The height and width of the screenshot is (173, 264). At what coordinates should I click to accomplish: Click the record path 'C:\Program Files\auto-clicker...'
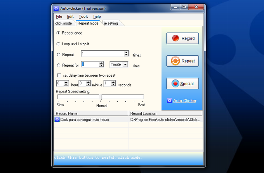(165, 120)
